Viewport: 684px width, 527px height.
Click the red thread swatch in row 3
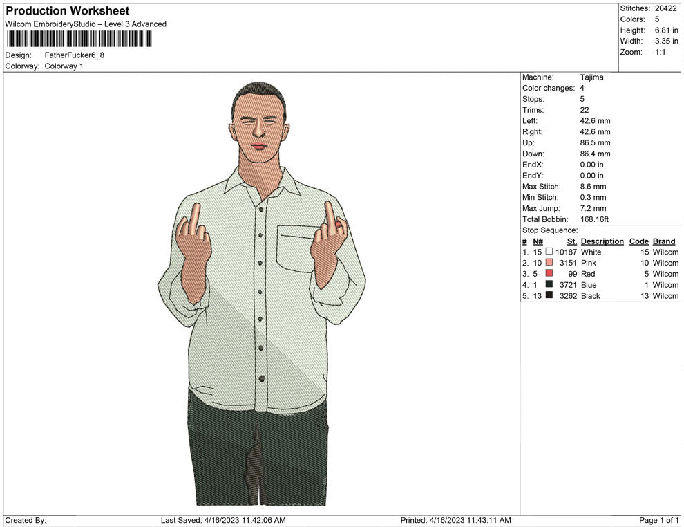549,274
